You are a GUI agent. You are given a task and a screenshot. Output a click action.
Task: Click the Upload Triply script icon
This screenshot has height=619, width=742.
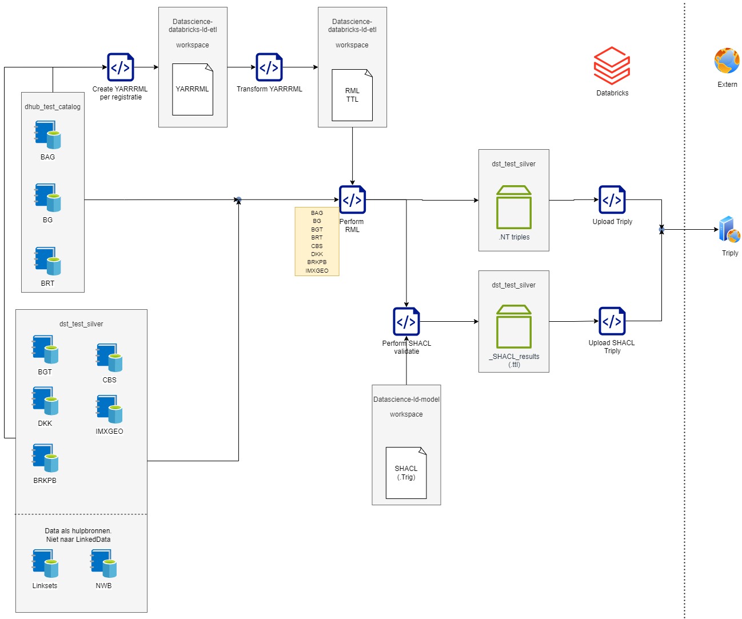612,199
